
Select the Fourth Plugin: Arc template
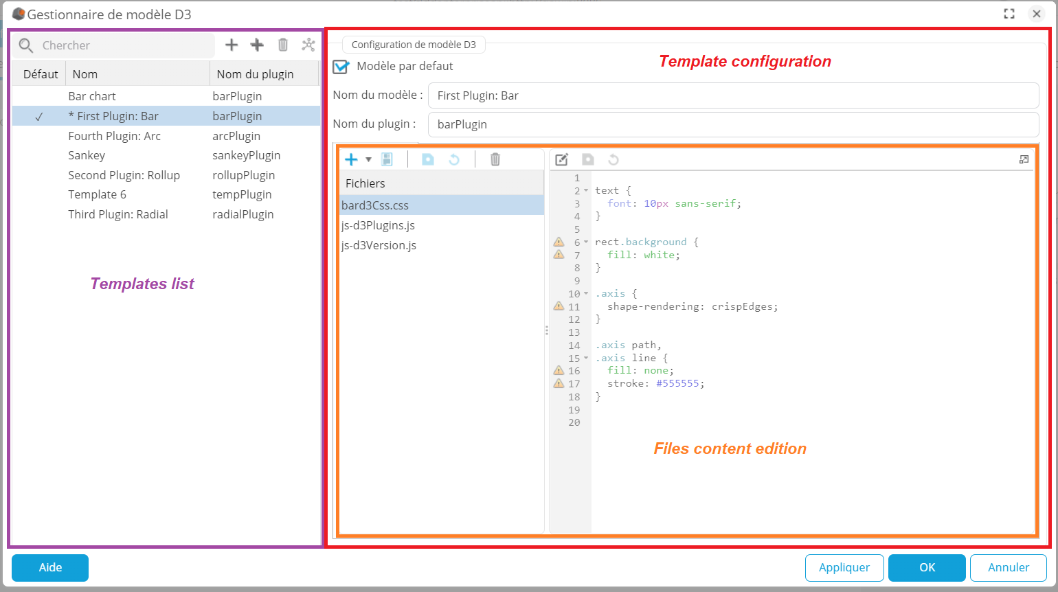tap(166, 136)
